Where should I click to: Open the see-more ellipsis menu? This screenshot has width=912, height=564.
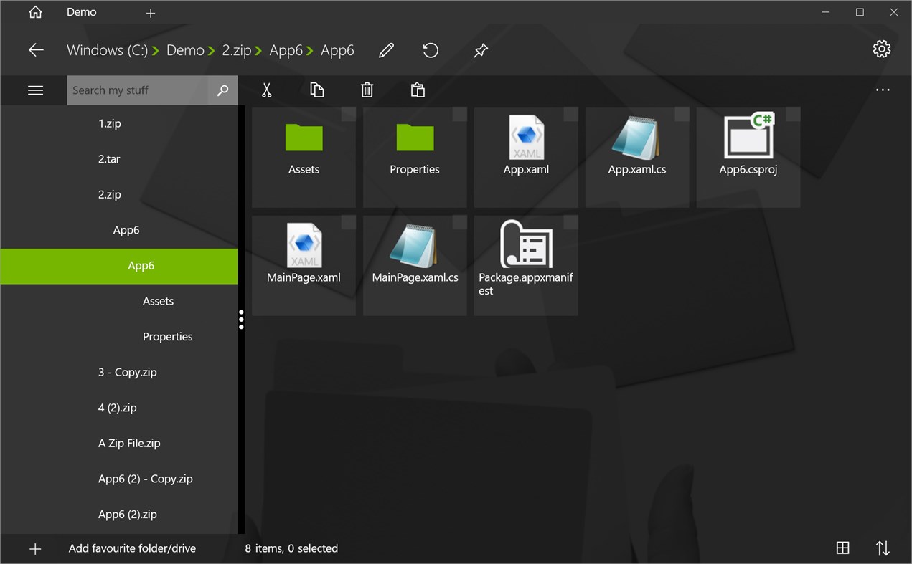pos(882,89)
